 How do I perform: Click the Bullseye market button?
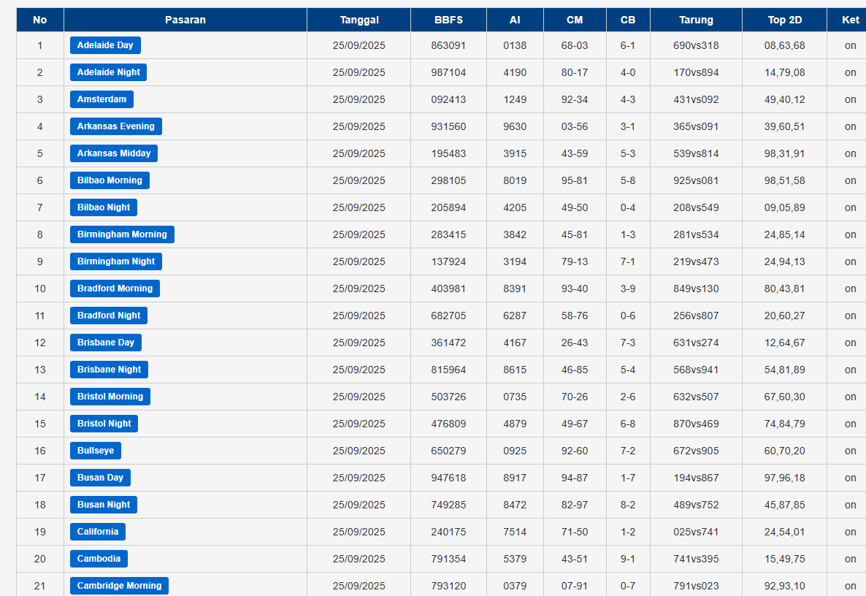point(96,451)
